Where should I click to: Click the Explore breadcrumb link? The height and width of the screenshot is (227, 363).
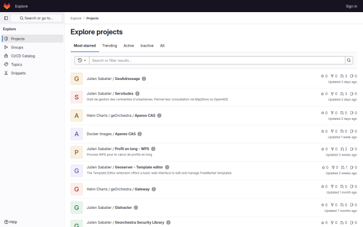(76, 18)
